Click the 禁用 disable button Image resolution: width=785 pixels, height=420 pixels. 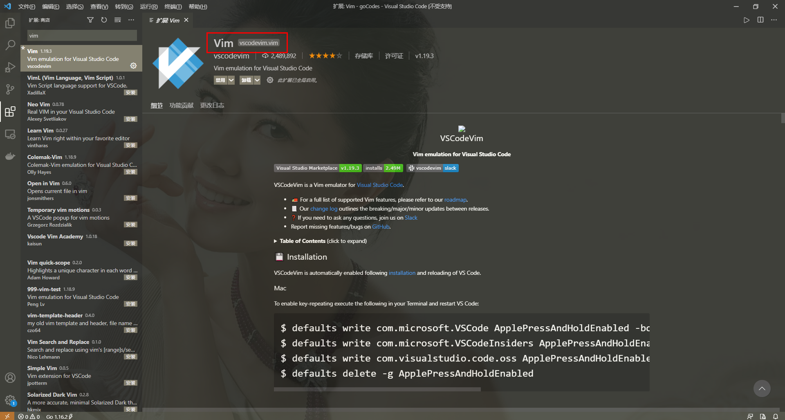pyautogui.click(x=221, y=80)
